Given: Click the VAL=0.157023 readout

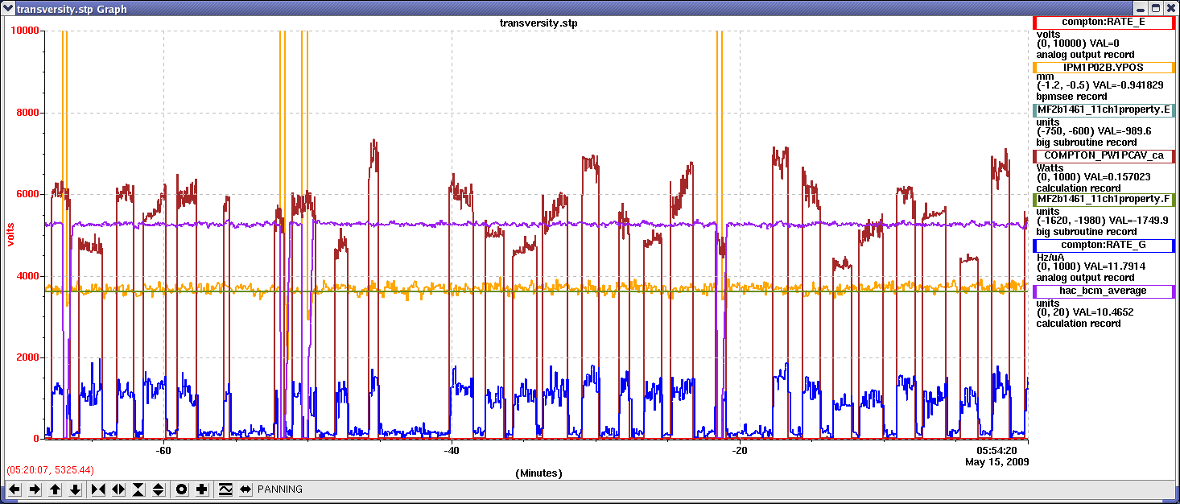Looking at the screenshot, I should point(1119,176).
